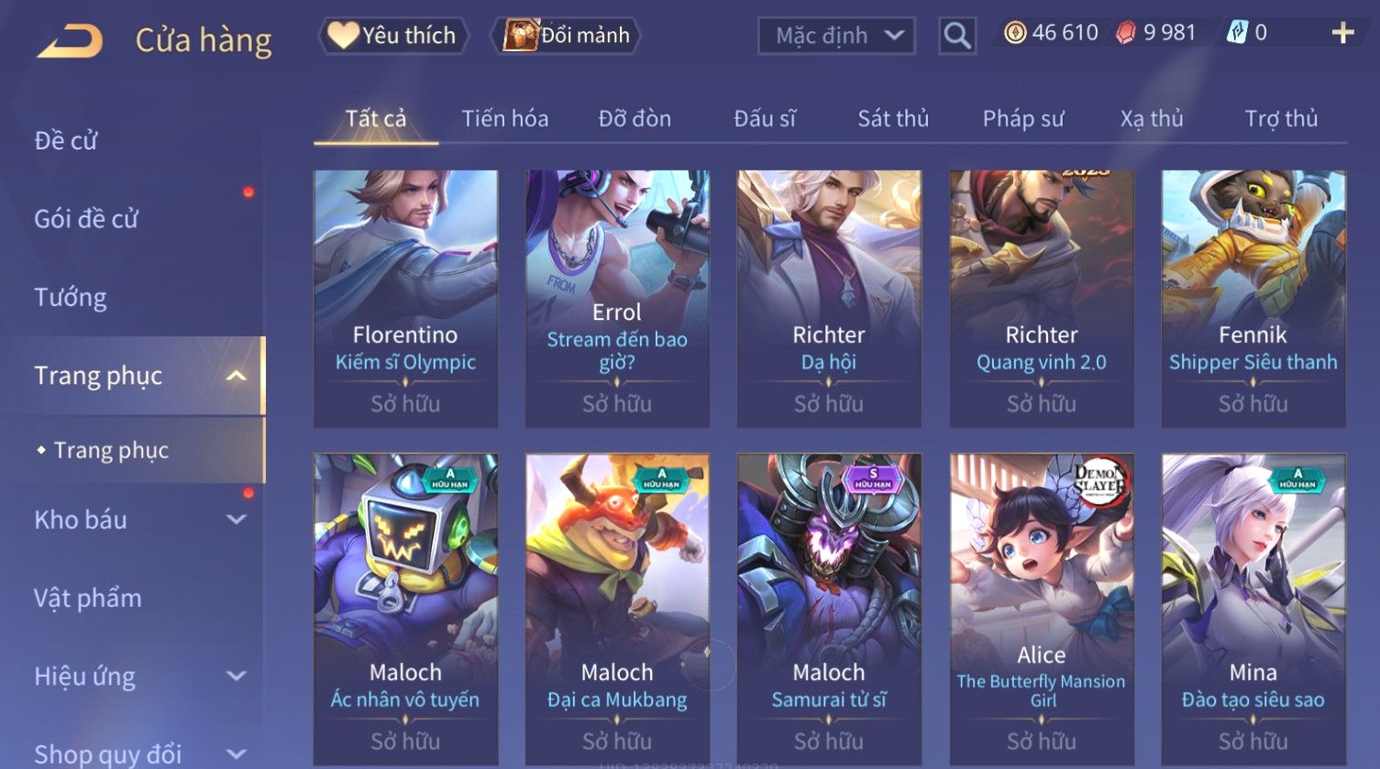This screenshot has width=1380, height=769.
Task: Switch to the Tiến hóa tab
Action: [x=505, y=118]
